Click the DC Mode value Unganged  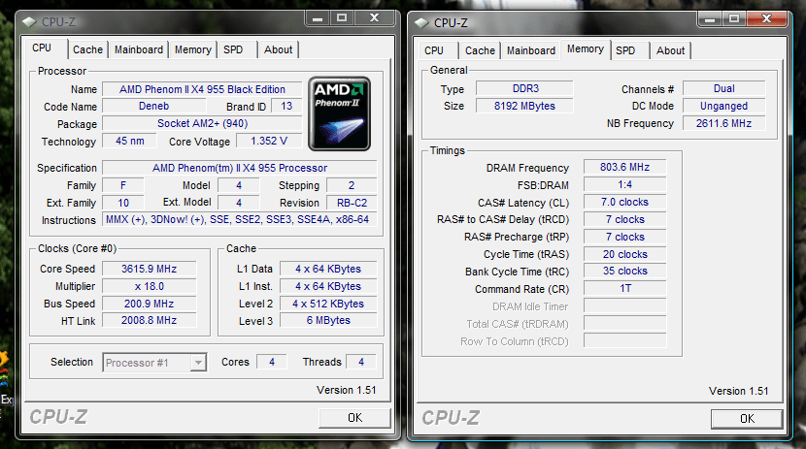[x=723, y=106]
